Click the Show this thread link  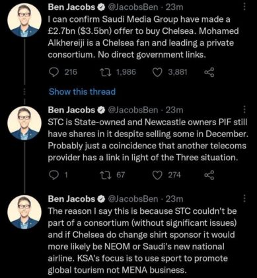pos(82,91)
